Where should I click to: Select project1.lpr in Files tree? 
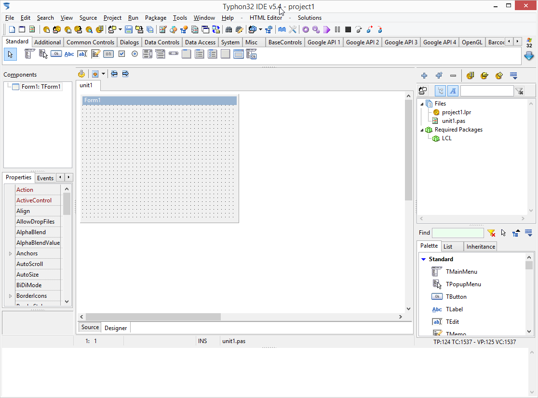pos(457,112)
